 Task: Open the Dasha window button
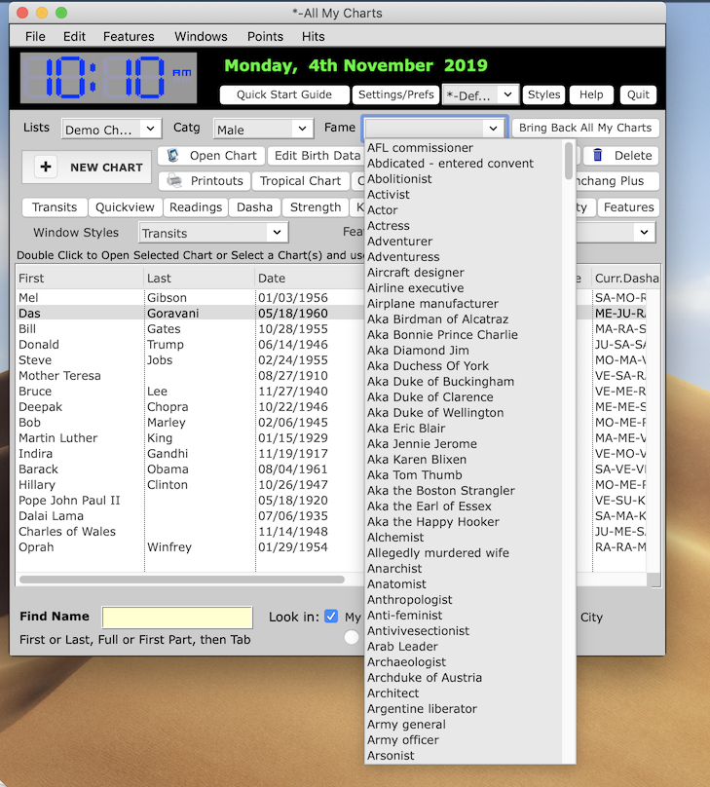(255, 207)
